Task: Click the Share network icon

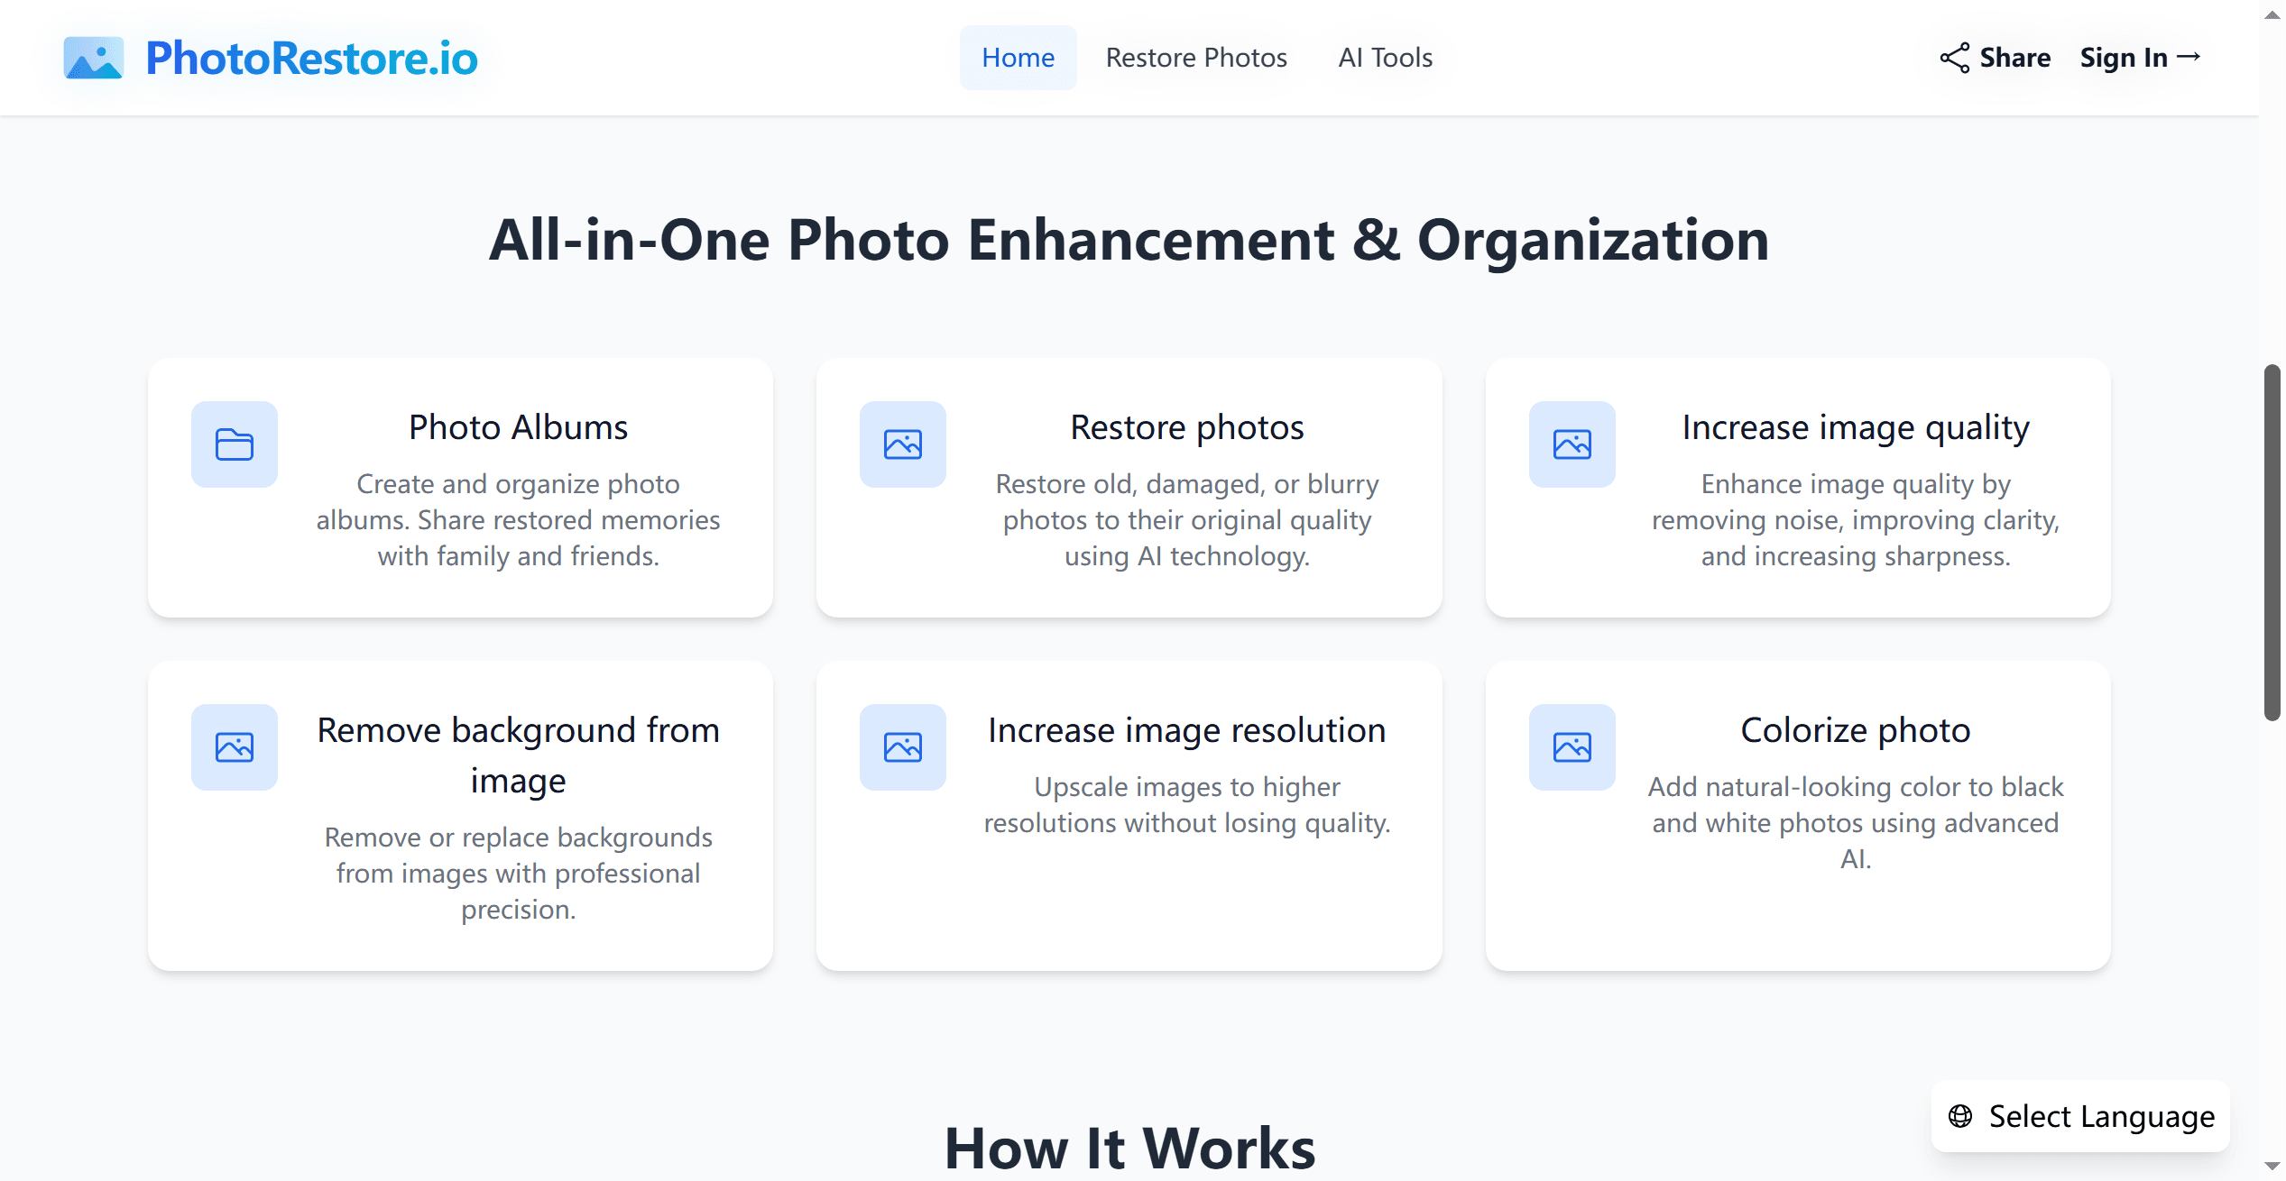Action: coord(1954,58)
